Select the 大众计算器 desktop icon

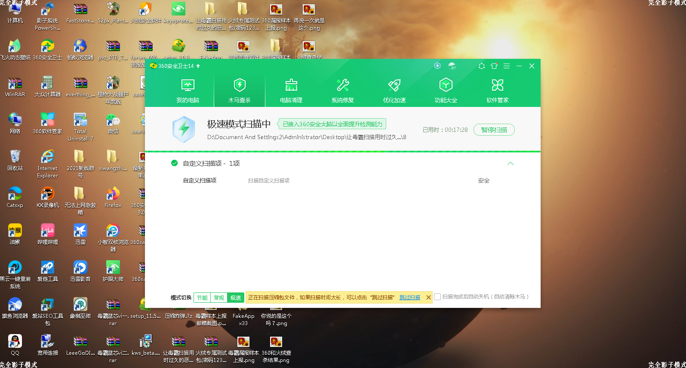tap(48, 87)
